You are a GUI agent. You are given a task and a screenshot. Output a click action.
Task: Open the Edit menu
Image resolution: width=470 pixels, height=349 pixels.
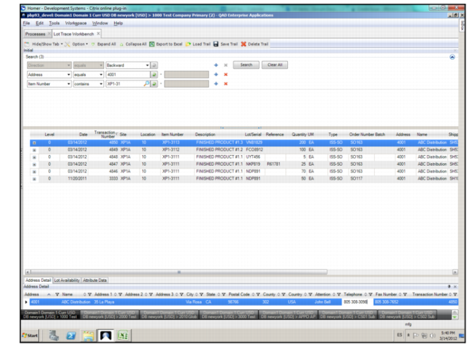pos(40,23)
